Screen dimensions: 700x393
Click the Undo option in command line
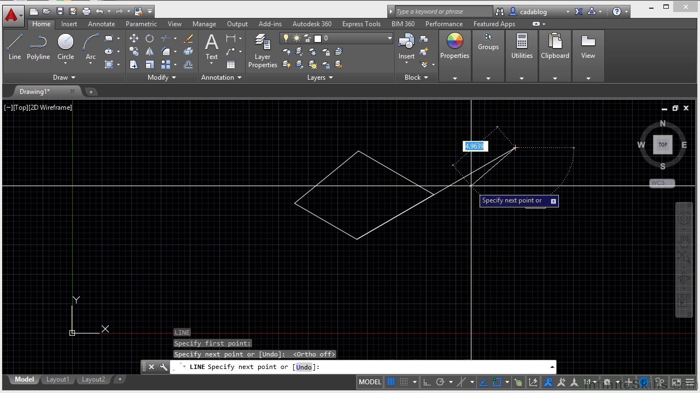(x=304, y=367)
